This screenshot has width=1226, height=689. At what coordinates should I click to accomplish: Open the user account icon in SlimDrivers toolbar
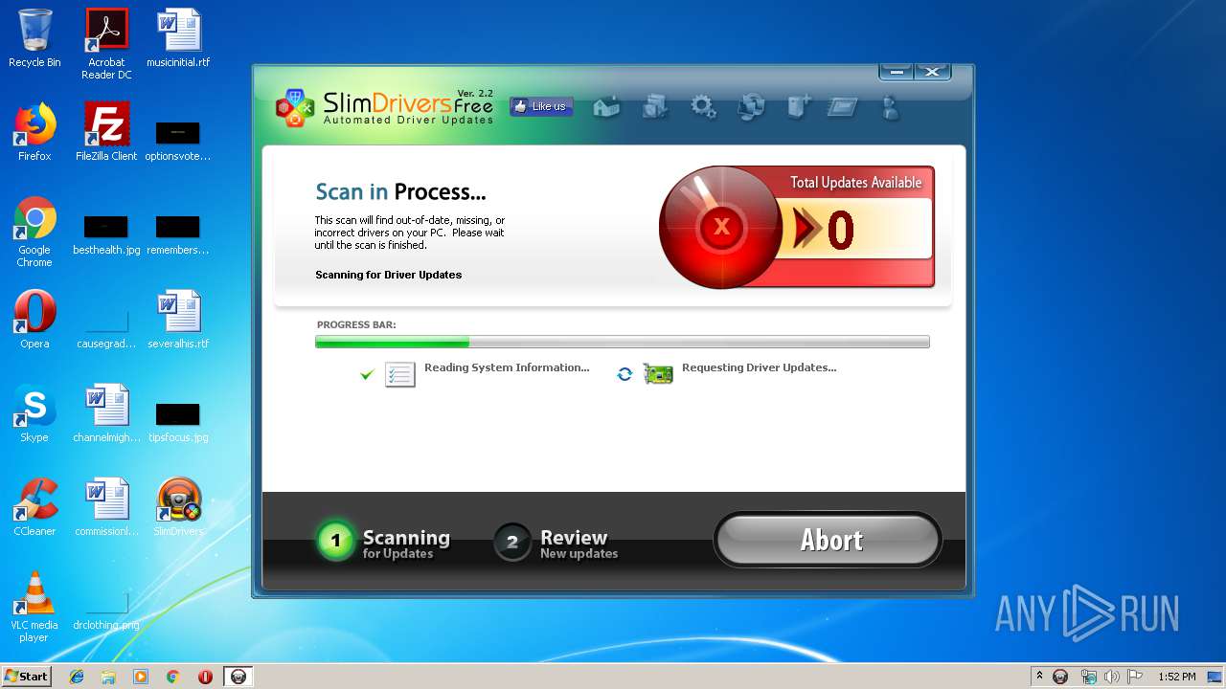point(891,106)
